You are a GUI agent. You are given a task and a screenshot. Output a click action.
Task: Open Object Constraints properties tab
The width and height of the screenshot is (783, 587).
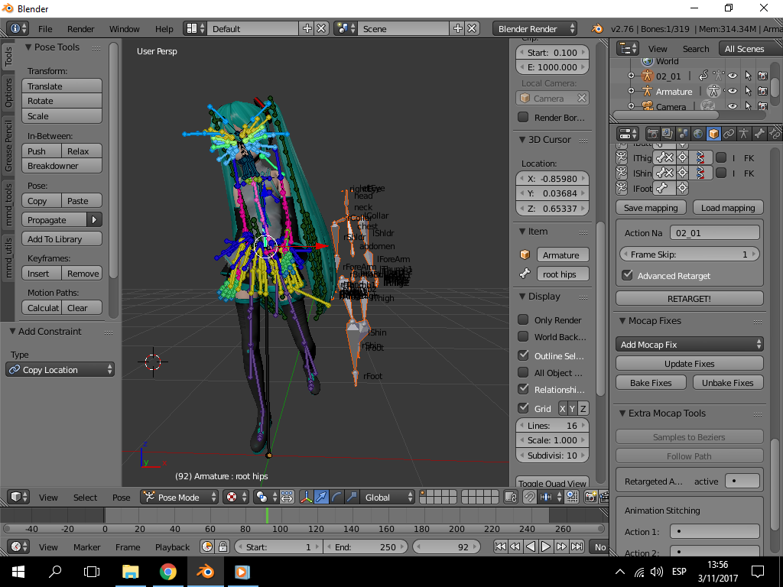(x=729, y=134)
